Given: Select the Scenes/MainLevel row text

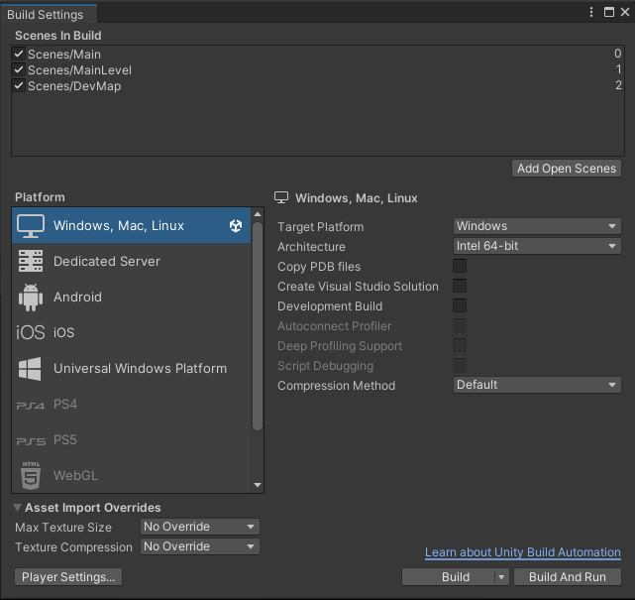Looking at the screenshot, I should (x=80, y=70).
